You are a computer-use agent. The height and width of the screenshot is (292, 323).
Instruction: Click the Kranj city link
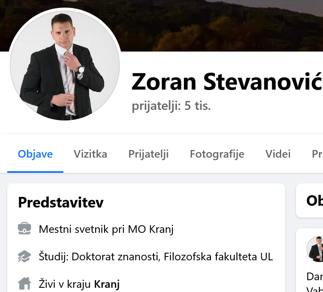(107, 284)
